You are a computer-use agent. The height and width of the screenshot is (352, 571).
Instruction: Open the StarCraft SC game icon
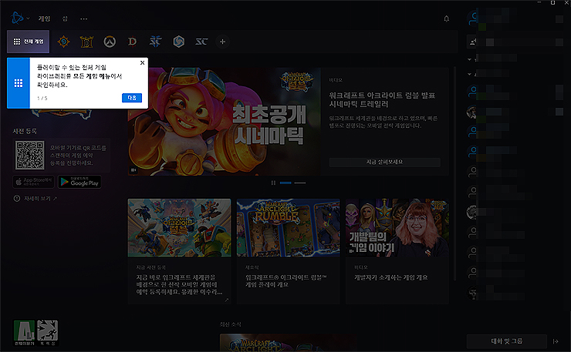tap(201, 42)
